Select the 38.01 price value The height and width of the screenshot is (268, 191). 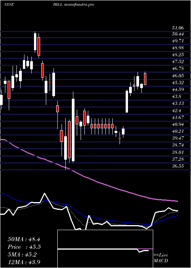click(x=178, y=152)
